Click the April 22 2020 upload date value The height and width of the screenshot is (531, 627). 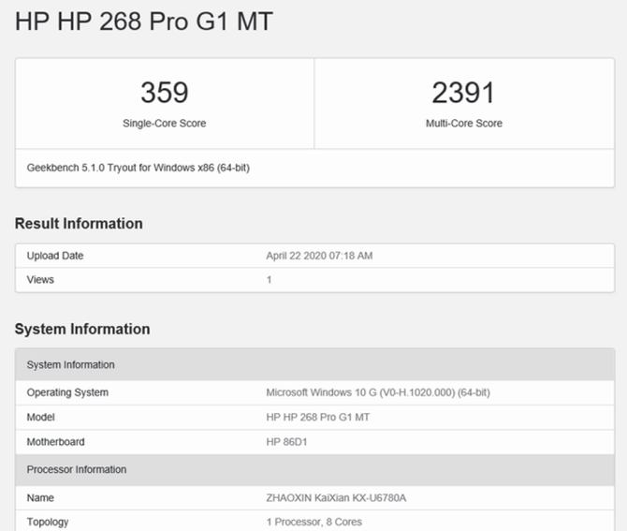click(x=321, y=256)
